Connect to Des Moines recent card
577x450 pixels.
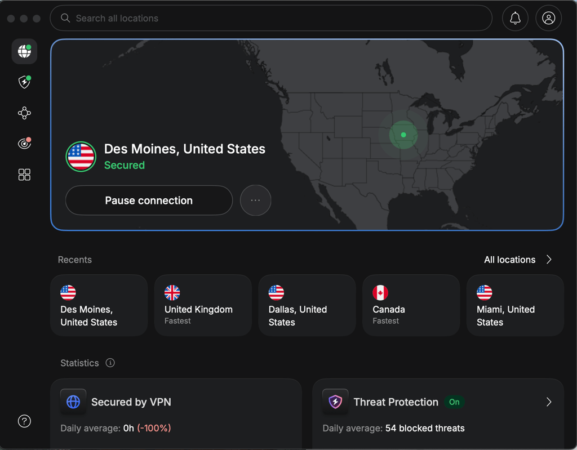[x=99, y=305]
